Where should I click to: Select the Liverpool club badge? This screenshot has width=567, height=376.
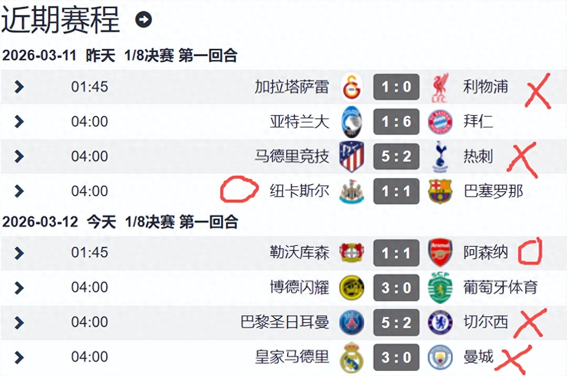440,87
